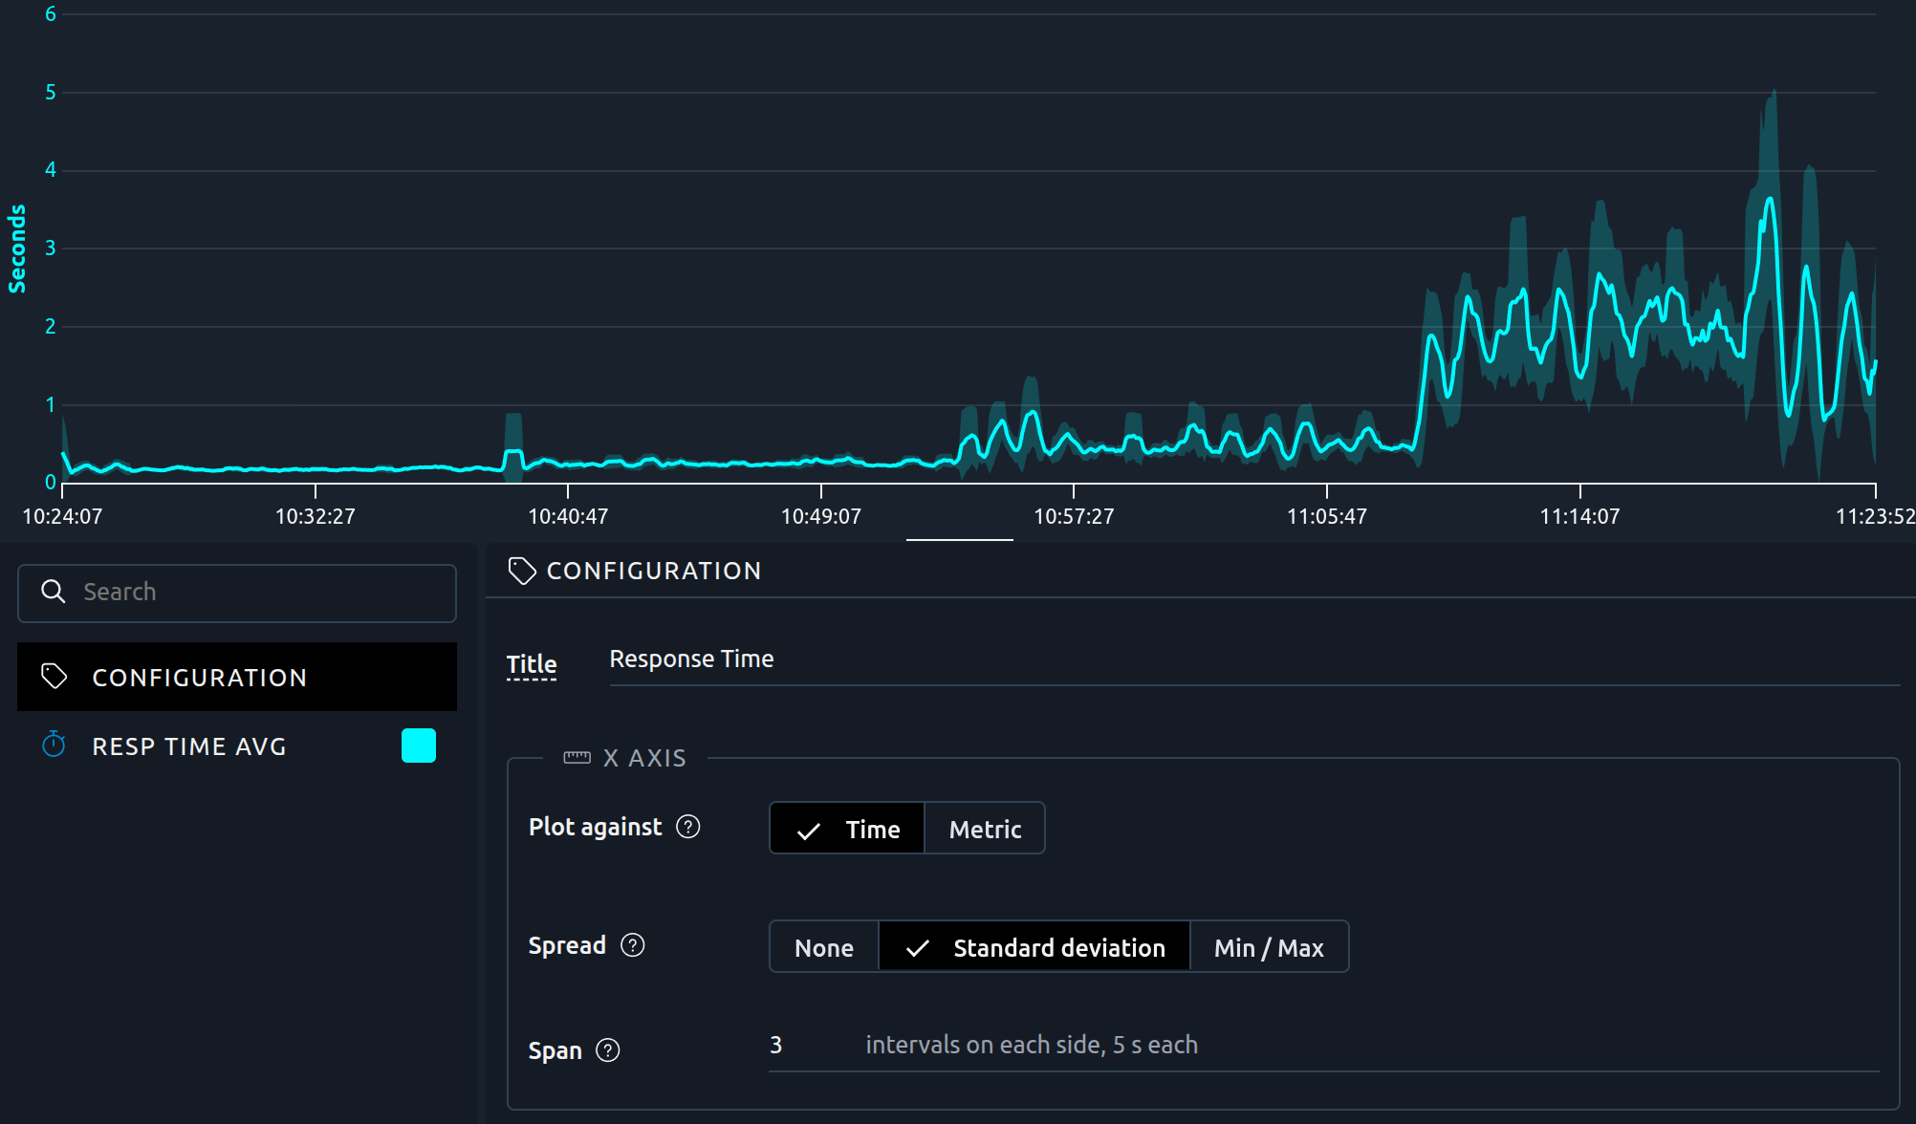Click the Search field in sidebar
This screenshot has height=1124, width=1916.
237,593
